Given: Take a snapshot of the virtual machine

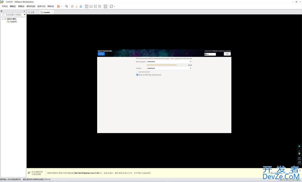Looking at the screenshot, I should pos(72,6).
